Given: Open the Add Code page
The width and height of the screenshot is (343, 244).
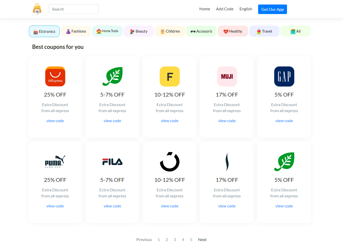Looking at the screenshot, I should pos(225,9).
